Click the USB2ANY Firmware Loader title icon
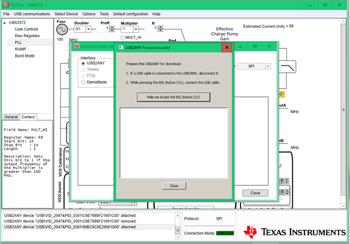350x244 pixels. pos(121,48)
